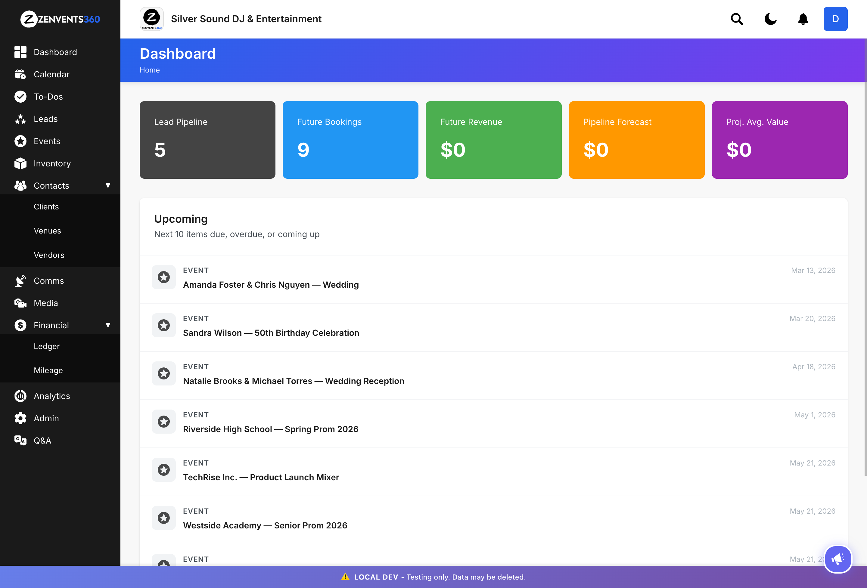This screenshot has width=867, height=588.
Task: Click the ZENVENTS360 sidebar logo
Action: (60, 19)
